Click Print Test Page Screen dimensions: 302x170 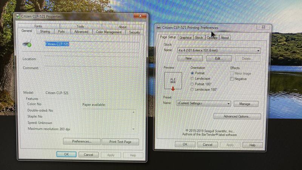pyautogui.click(x=120, y=142)
